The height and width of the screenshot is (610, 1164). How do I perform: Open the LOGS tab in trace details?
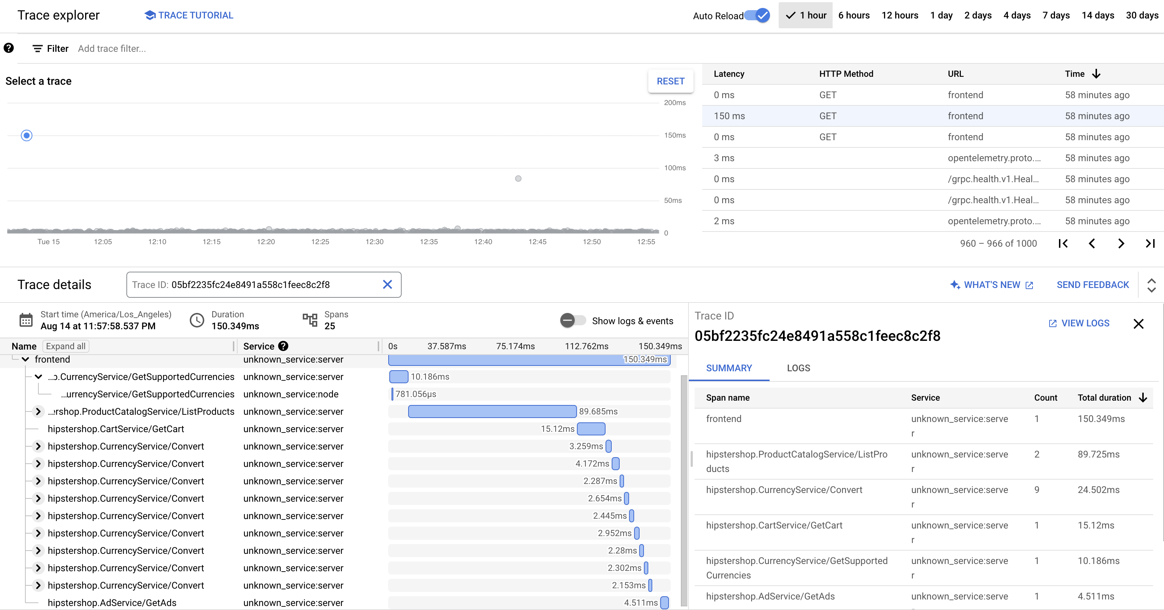pos(798,368)
